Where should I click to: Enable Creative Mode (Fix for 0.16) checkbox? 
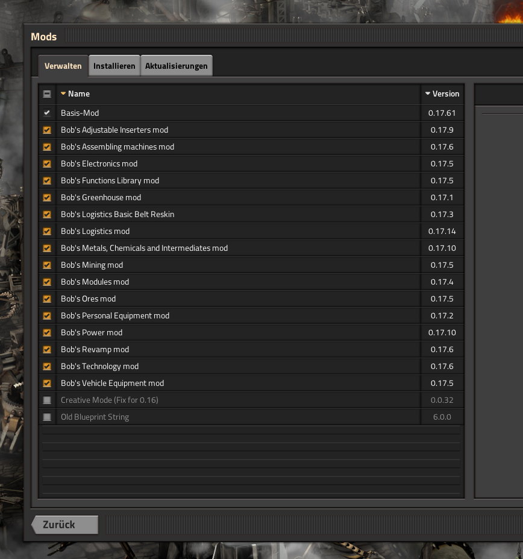46,400
